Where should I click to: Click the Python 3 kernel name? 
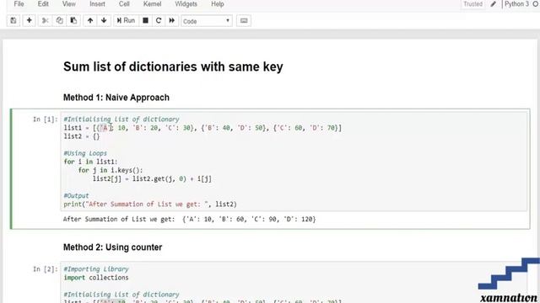point(516,4)
